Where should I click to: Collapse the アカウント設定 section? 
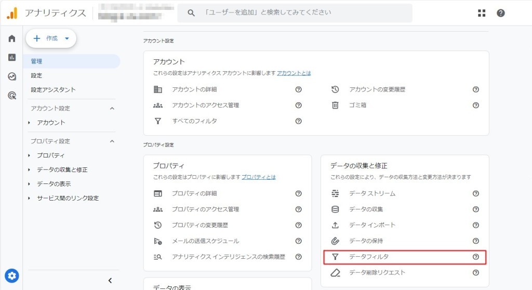(x=112, y=109)
